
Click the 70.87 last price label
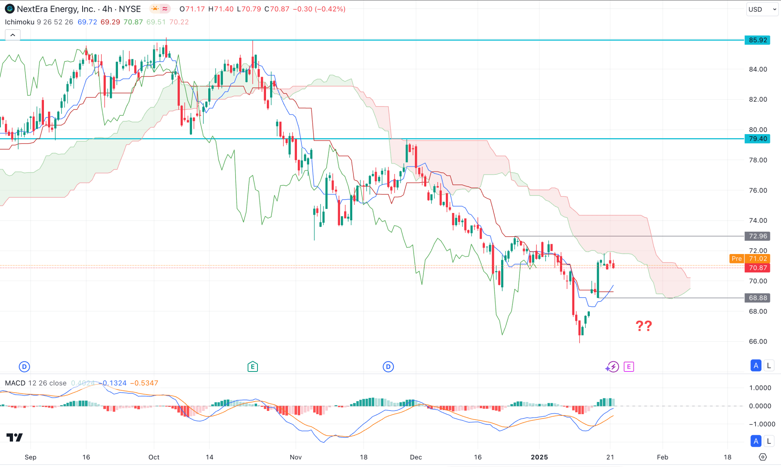click(757, 268)
